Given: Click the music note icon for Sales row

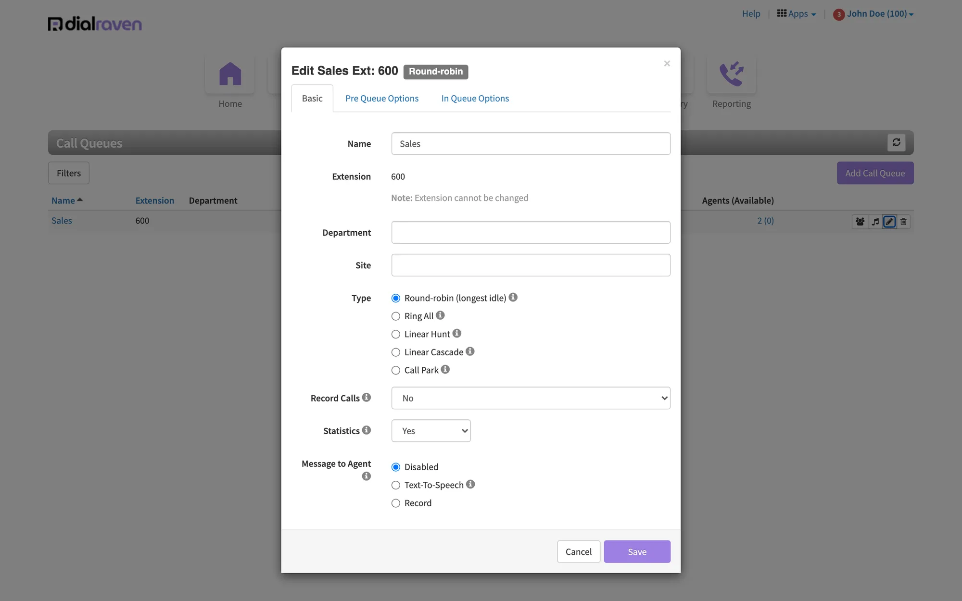Looking at the screenshot, I should pyautogui.click(x=875, y=222).
